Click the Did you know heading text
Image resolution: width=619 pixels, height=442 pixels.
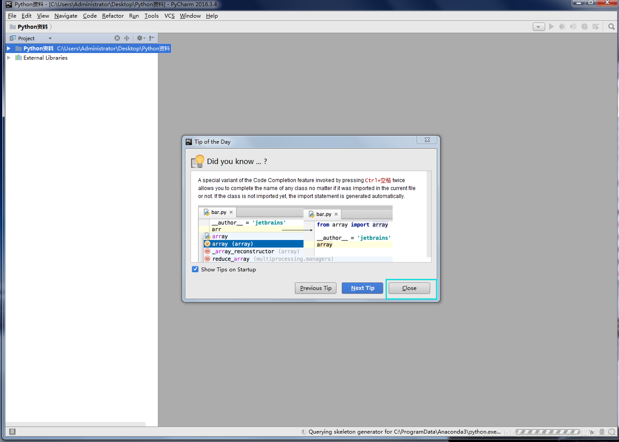click(237, 161)
